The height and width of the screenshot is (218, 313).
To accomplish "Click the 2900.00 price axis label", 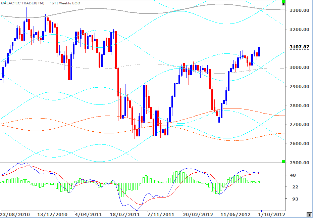I will pyautogui.click(x=300, y=86).
